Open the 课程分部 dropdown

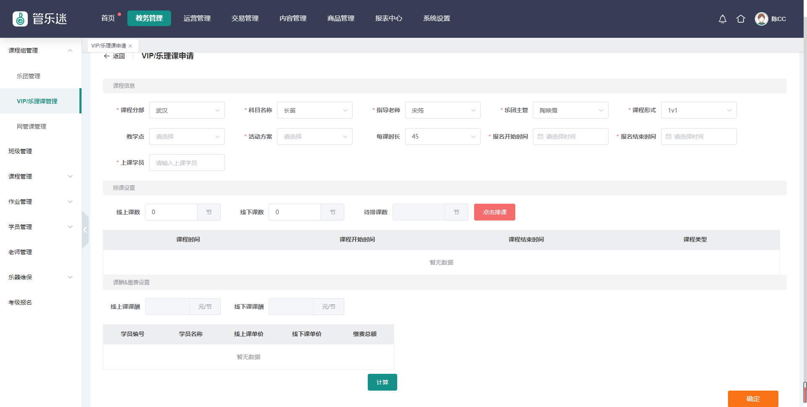(187, 110)
